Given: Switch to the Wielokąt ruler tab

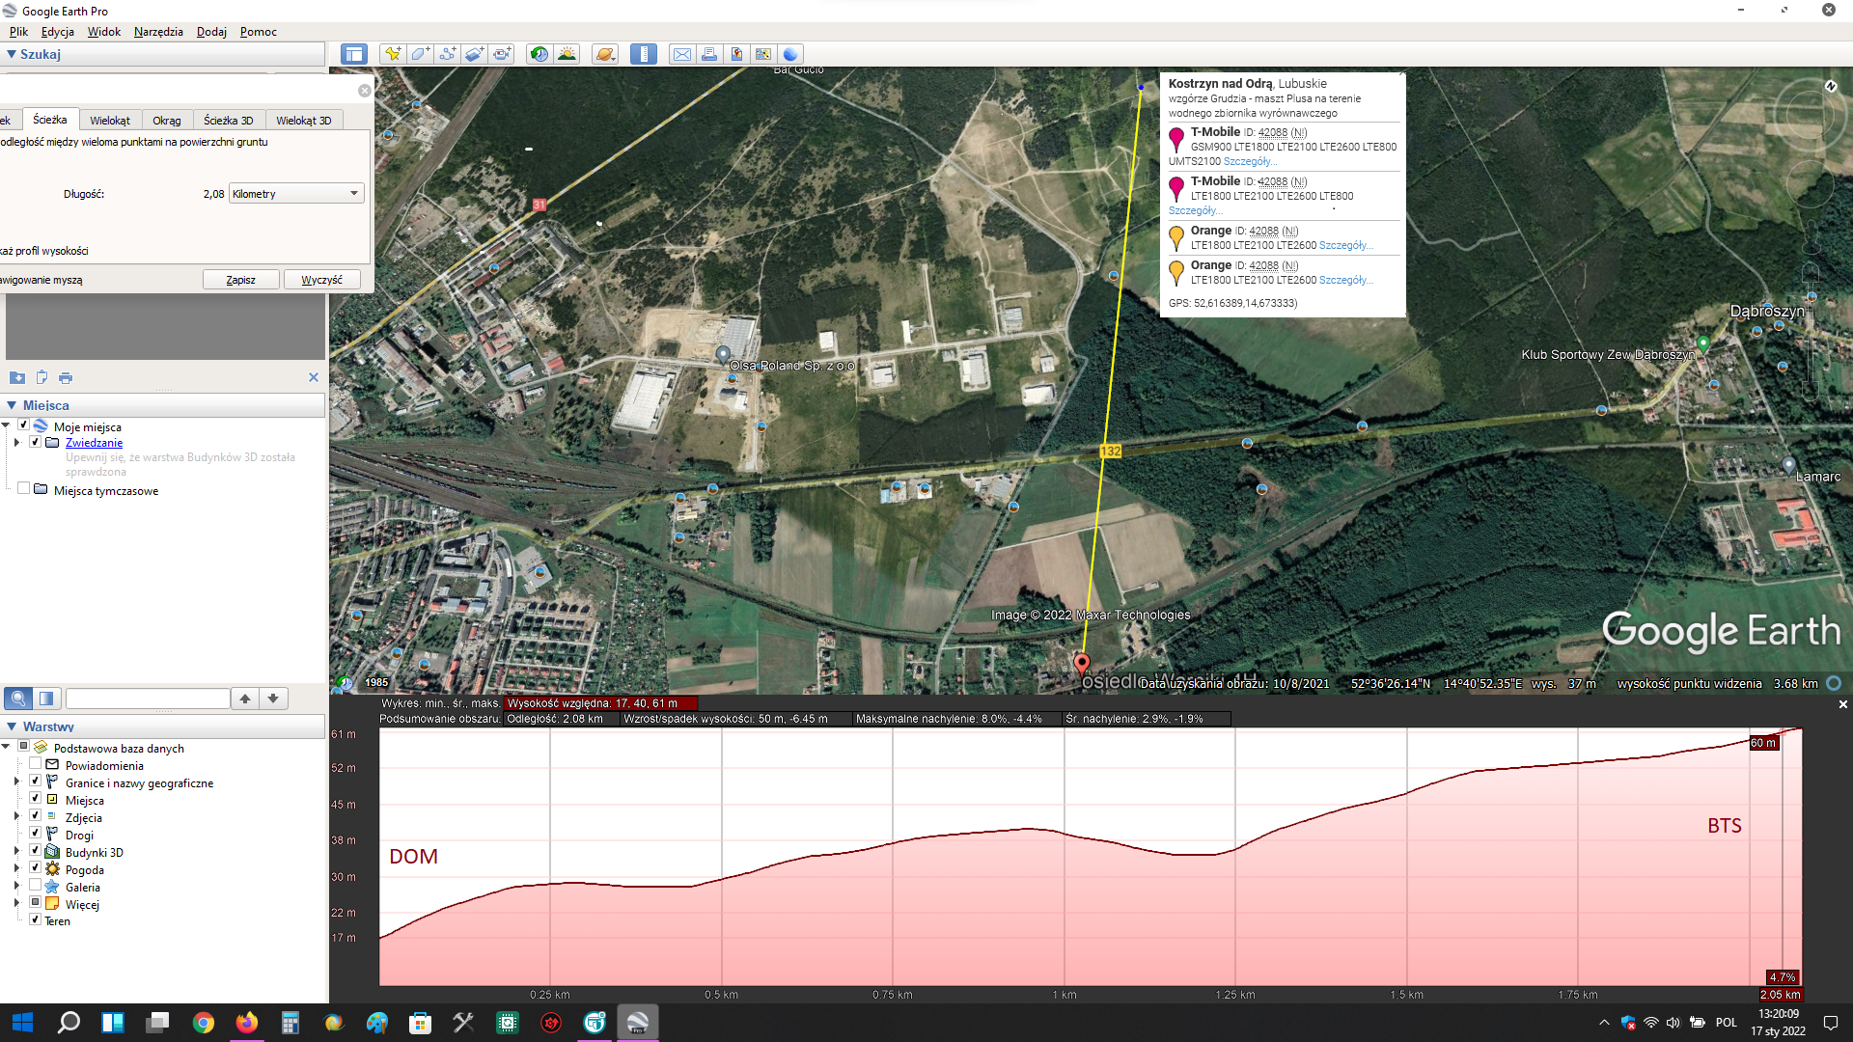Looking at the screenshot, I should click(110, 121).
